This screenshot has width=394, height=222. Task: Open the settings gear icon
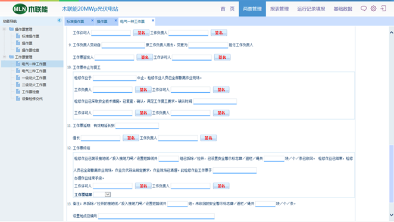click(373, 8)
